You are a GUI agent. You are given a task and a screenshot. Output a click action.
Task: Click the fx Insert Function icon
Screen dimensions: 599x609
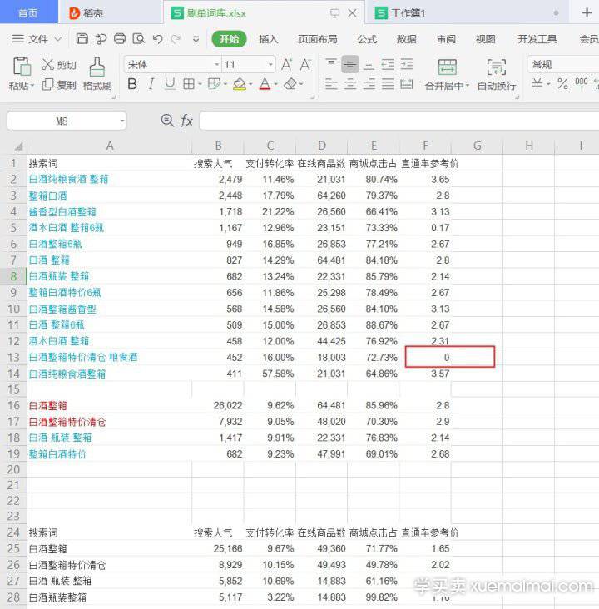click(x=187, y=121)
